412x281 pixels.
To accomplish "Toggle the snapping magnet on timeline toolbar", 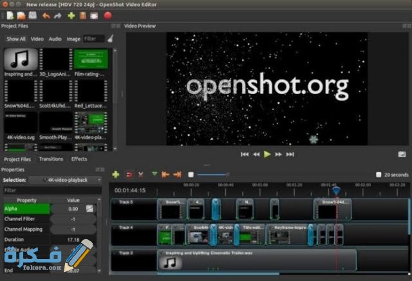I will click(x=129, y=174).
